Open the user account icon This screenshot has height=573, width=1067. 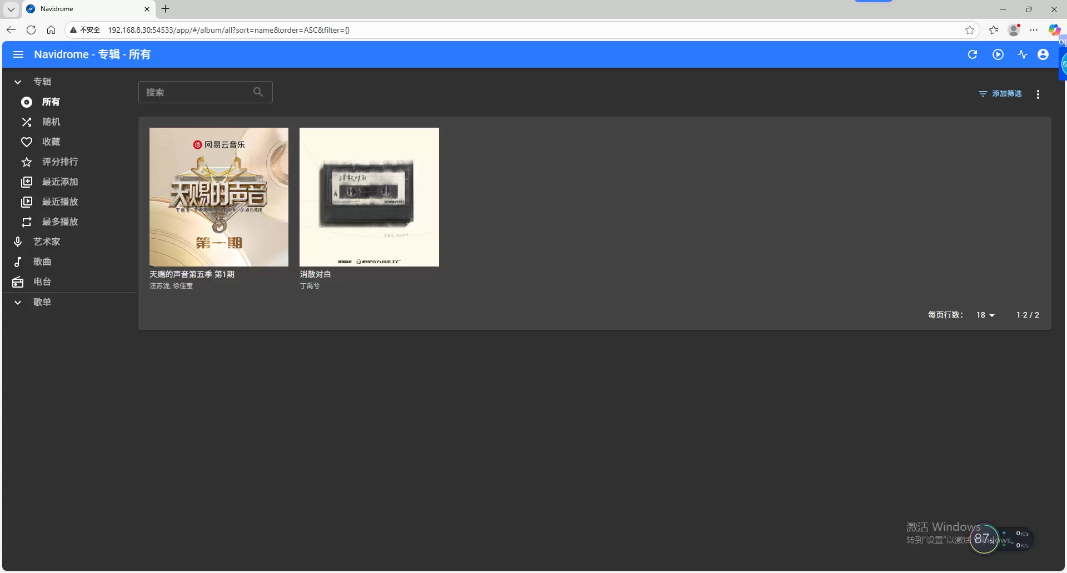click(1043, 54)
